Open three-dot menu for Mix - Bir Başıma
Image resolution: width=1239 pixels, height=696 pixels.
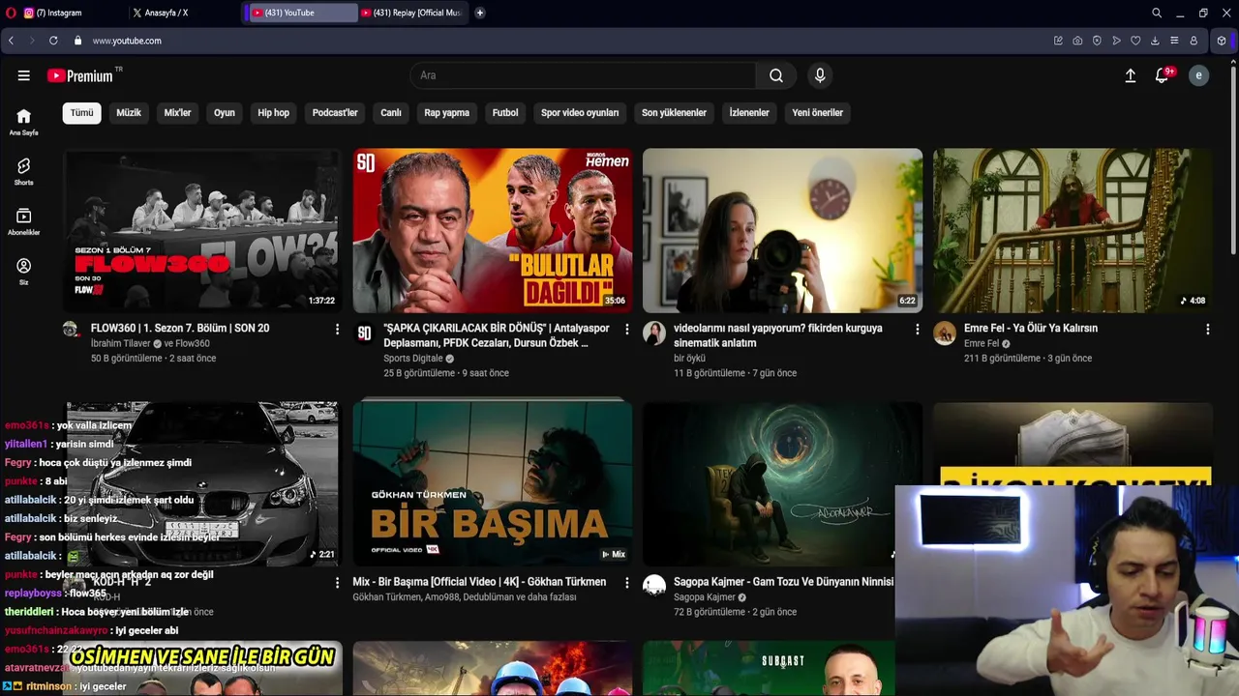(x=626, y=583)
